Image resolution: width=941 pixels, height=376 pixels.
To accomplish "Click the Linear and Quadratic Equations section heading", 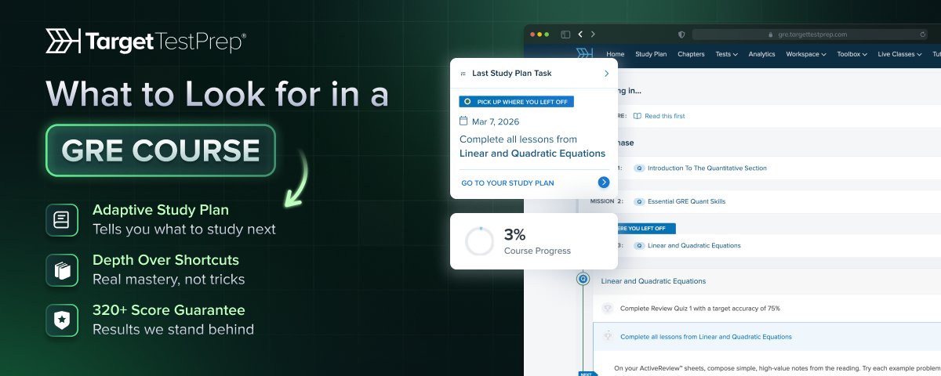I will pyautogui.click(x=653, y=280).
